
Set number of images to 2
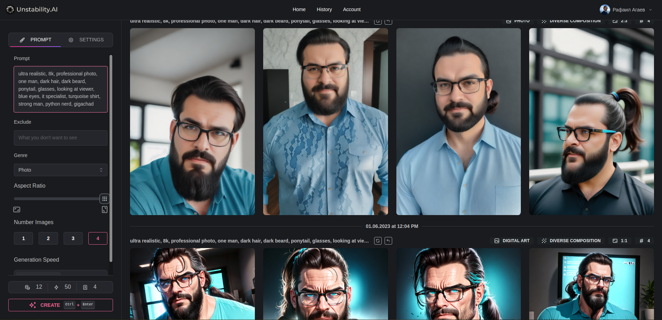(48, 238)
